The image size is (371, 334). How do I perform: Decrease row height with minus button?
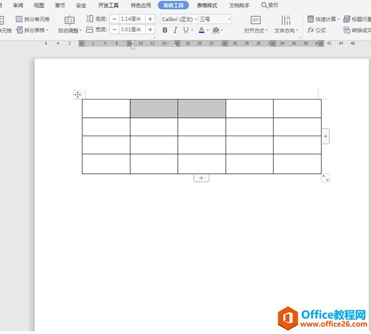coord(114,19)
